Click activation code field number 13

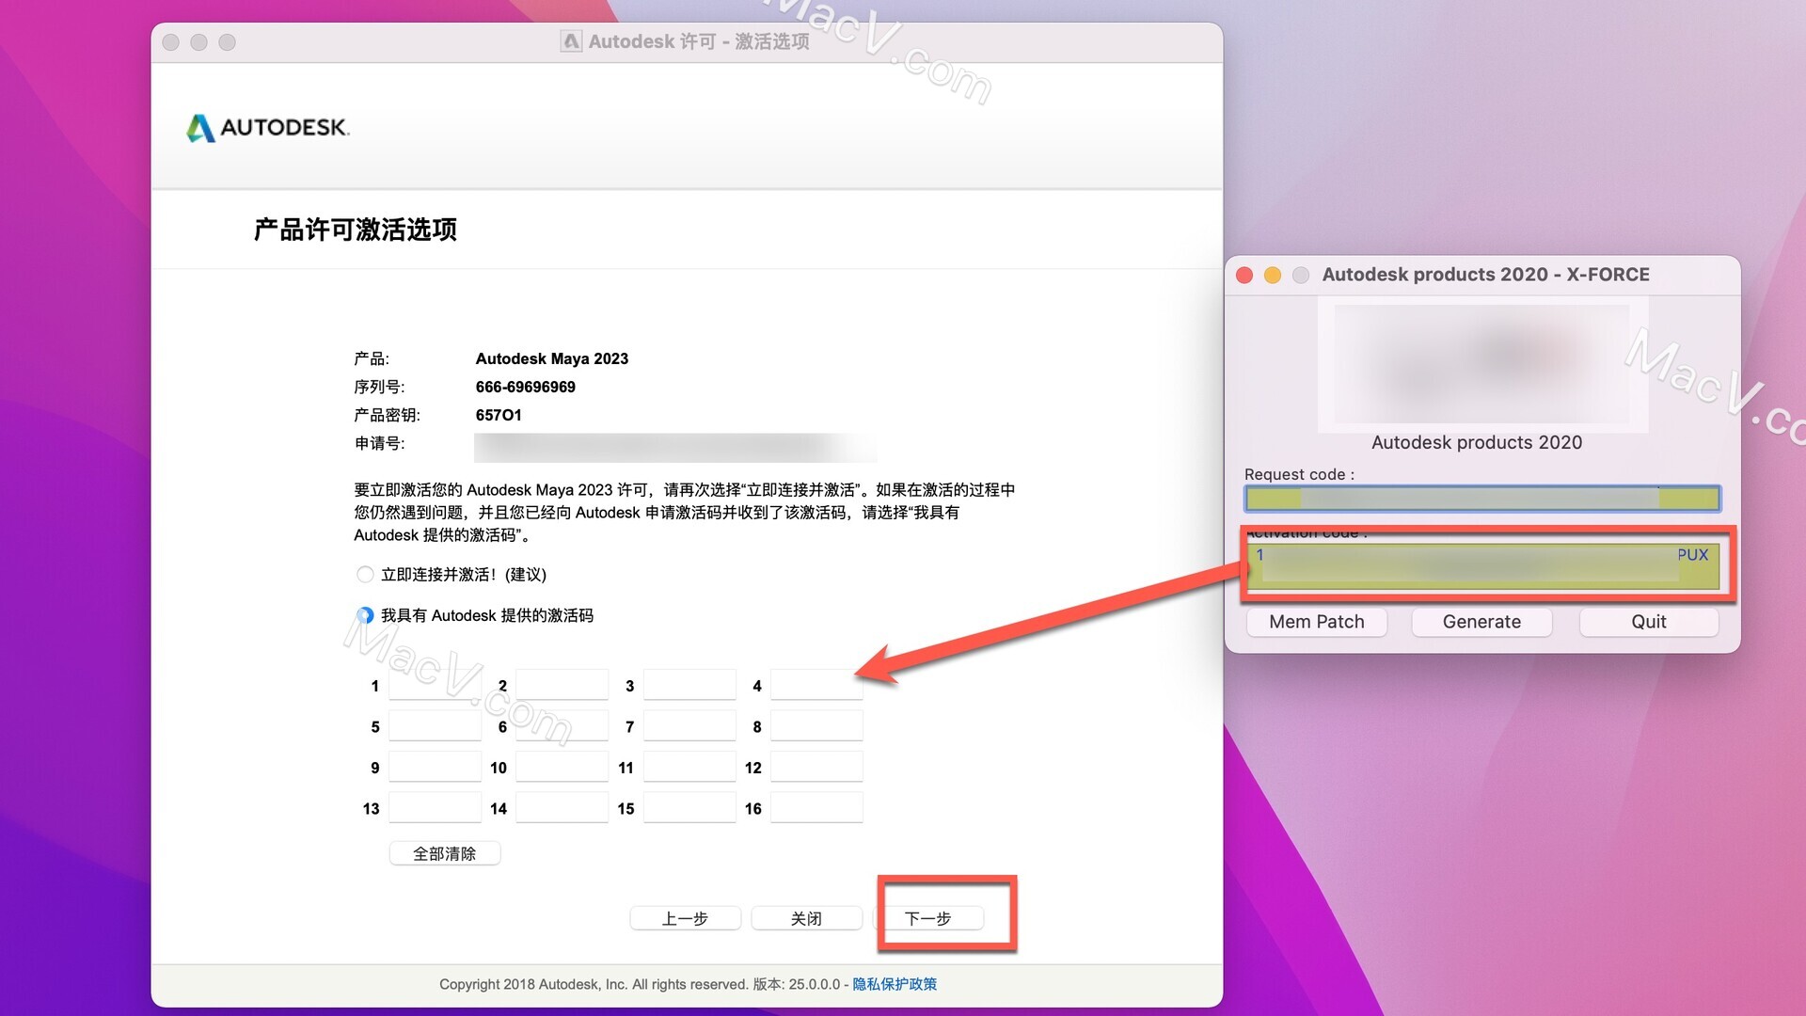(435, 807)
